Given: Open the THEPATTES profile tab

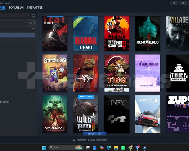Looking at the screenshot, I should pos(35,8).
